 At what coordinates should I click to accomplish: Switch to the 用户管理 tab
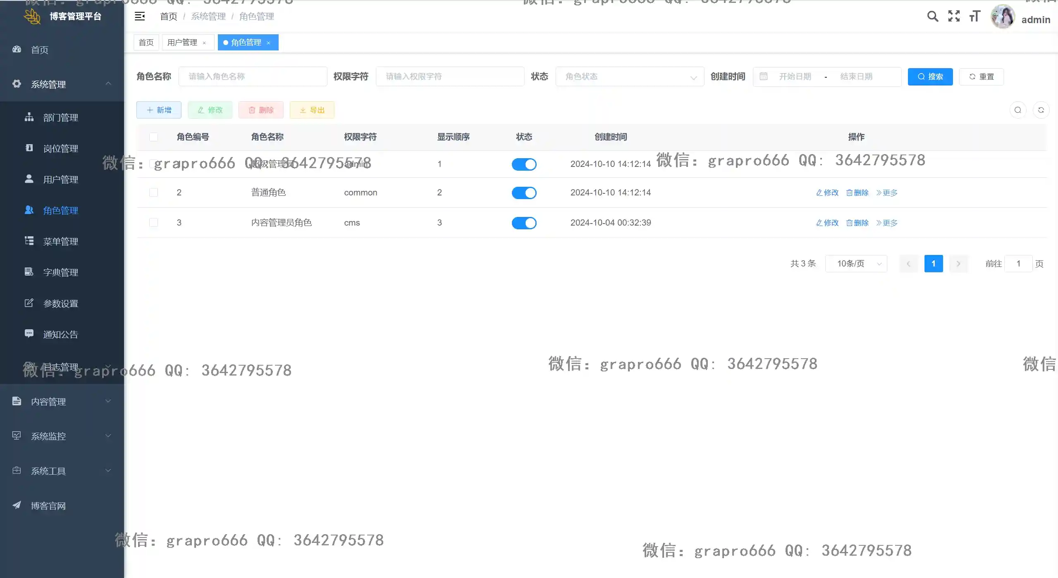[183, 42]
